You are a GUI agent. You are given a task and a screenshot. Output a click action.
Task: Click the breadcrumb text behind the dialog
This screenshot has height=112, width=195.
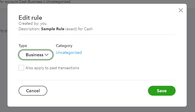coord(36,2)
